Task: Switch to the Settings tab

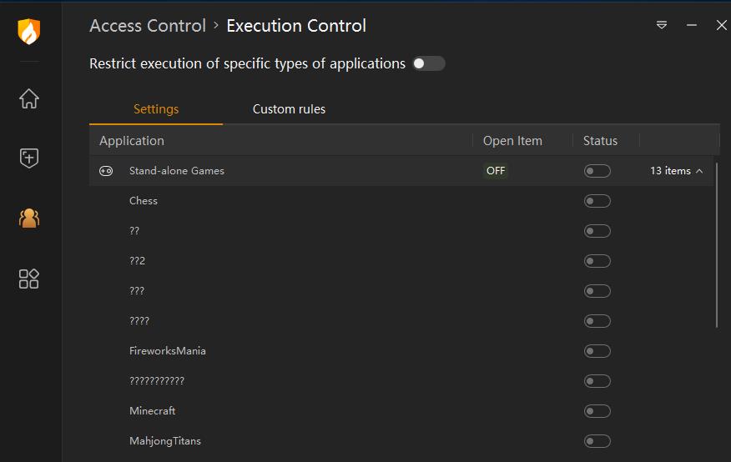Action: click(x=156, y=109)
